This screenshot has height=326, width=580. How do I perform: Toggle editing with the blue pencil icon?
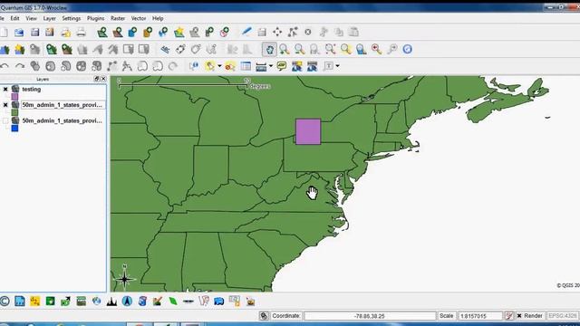pyautogui.click(x=246, y=32)
